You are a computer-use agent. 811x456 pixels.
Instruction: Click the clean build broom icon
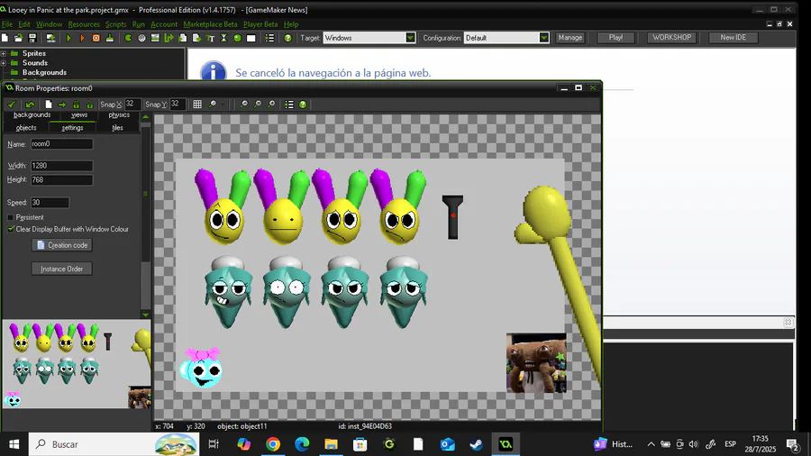pos(110,38)
